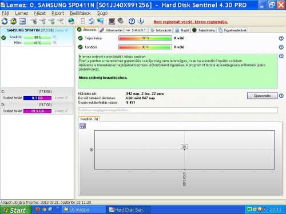The width and height of the screenshot is (286, 214).
Task: Click the D: drive 19.5 GB free space bar
Action: pyautogui.click(x=37, y=111)
